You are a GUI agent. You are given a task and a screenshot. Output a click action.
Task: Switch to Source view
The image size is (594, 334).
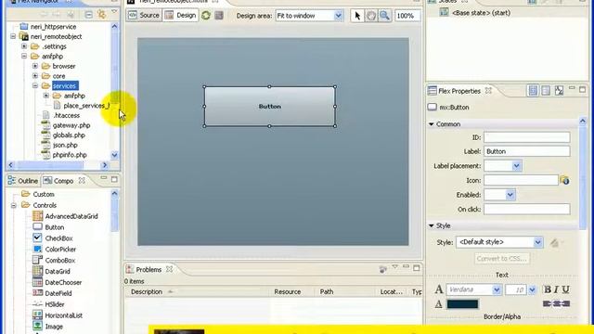[144, 15]
